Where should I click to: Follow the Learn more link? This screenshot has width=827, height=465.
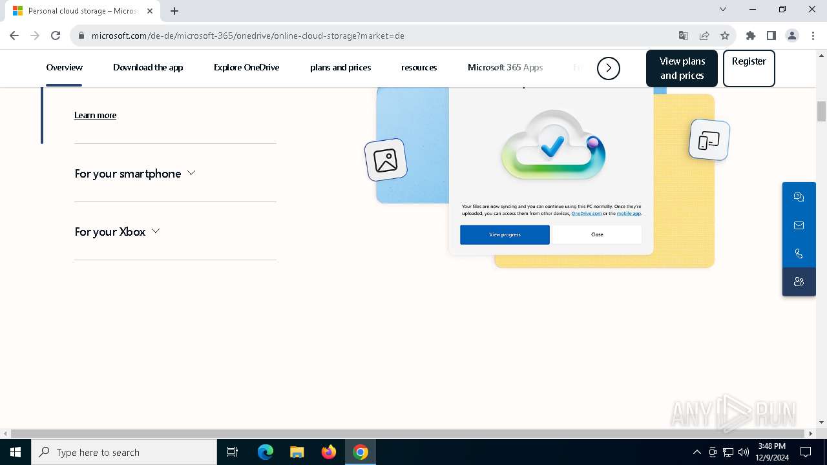point(95,115)
